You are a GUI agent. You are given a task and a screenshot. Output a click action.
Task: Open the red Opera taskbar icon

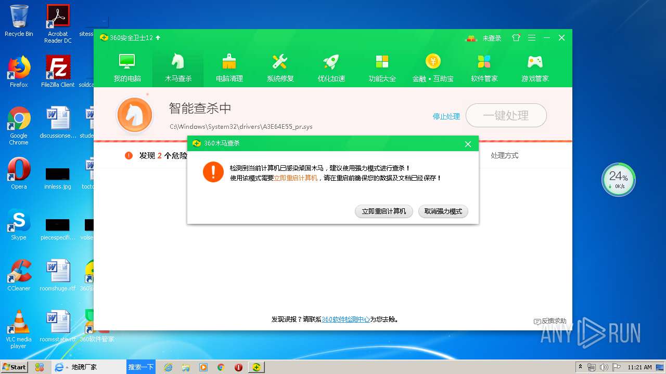[238, 367]
